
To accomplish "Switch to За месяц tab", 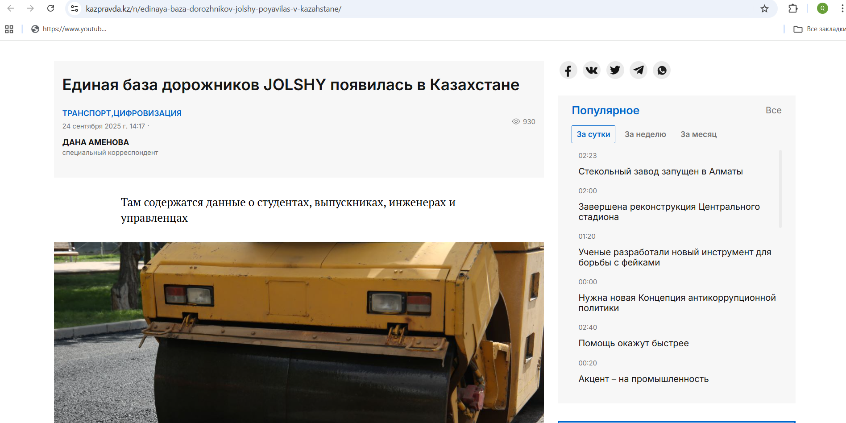I will coord(698,134).
